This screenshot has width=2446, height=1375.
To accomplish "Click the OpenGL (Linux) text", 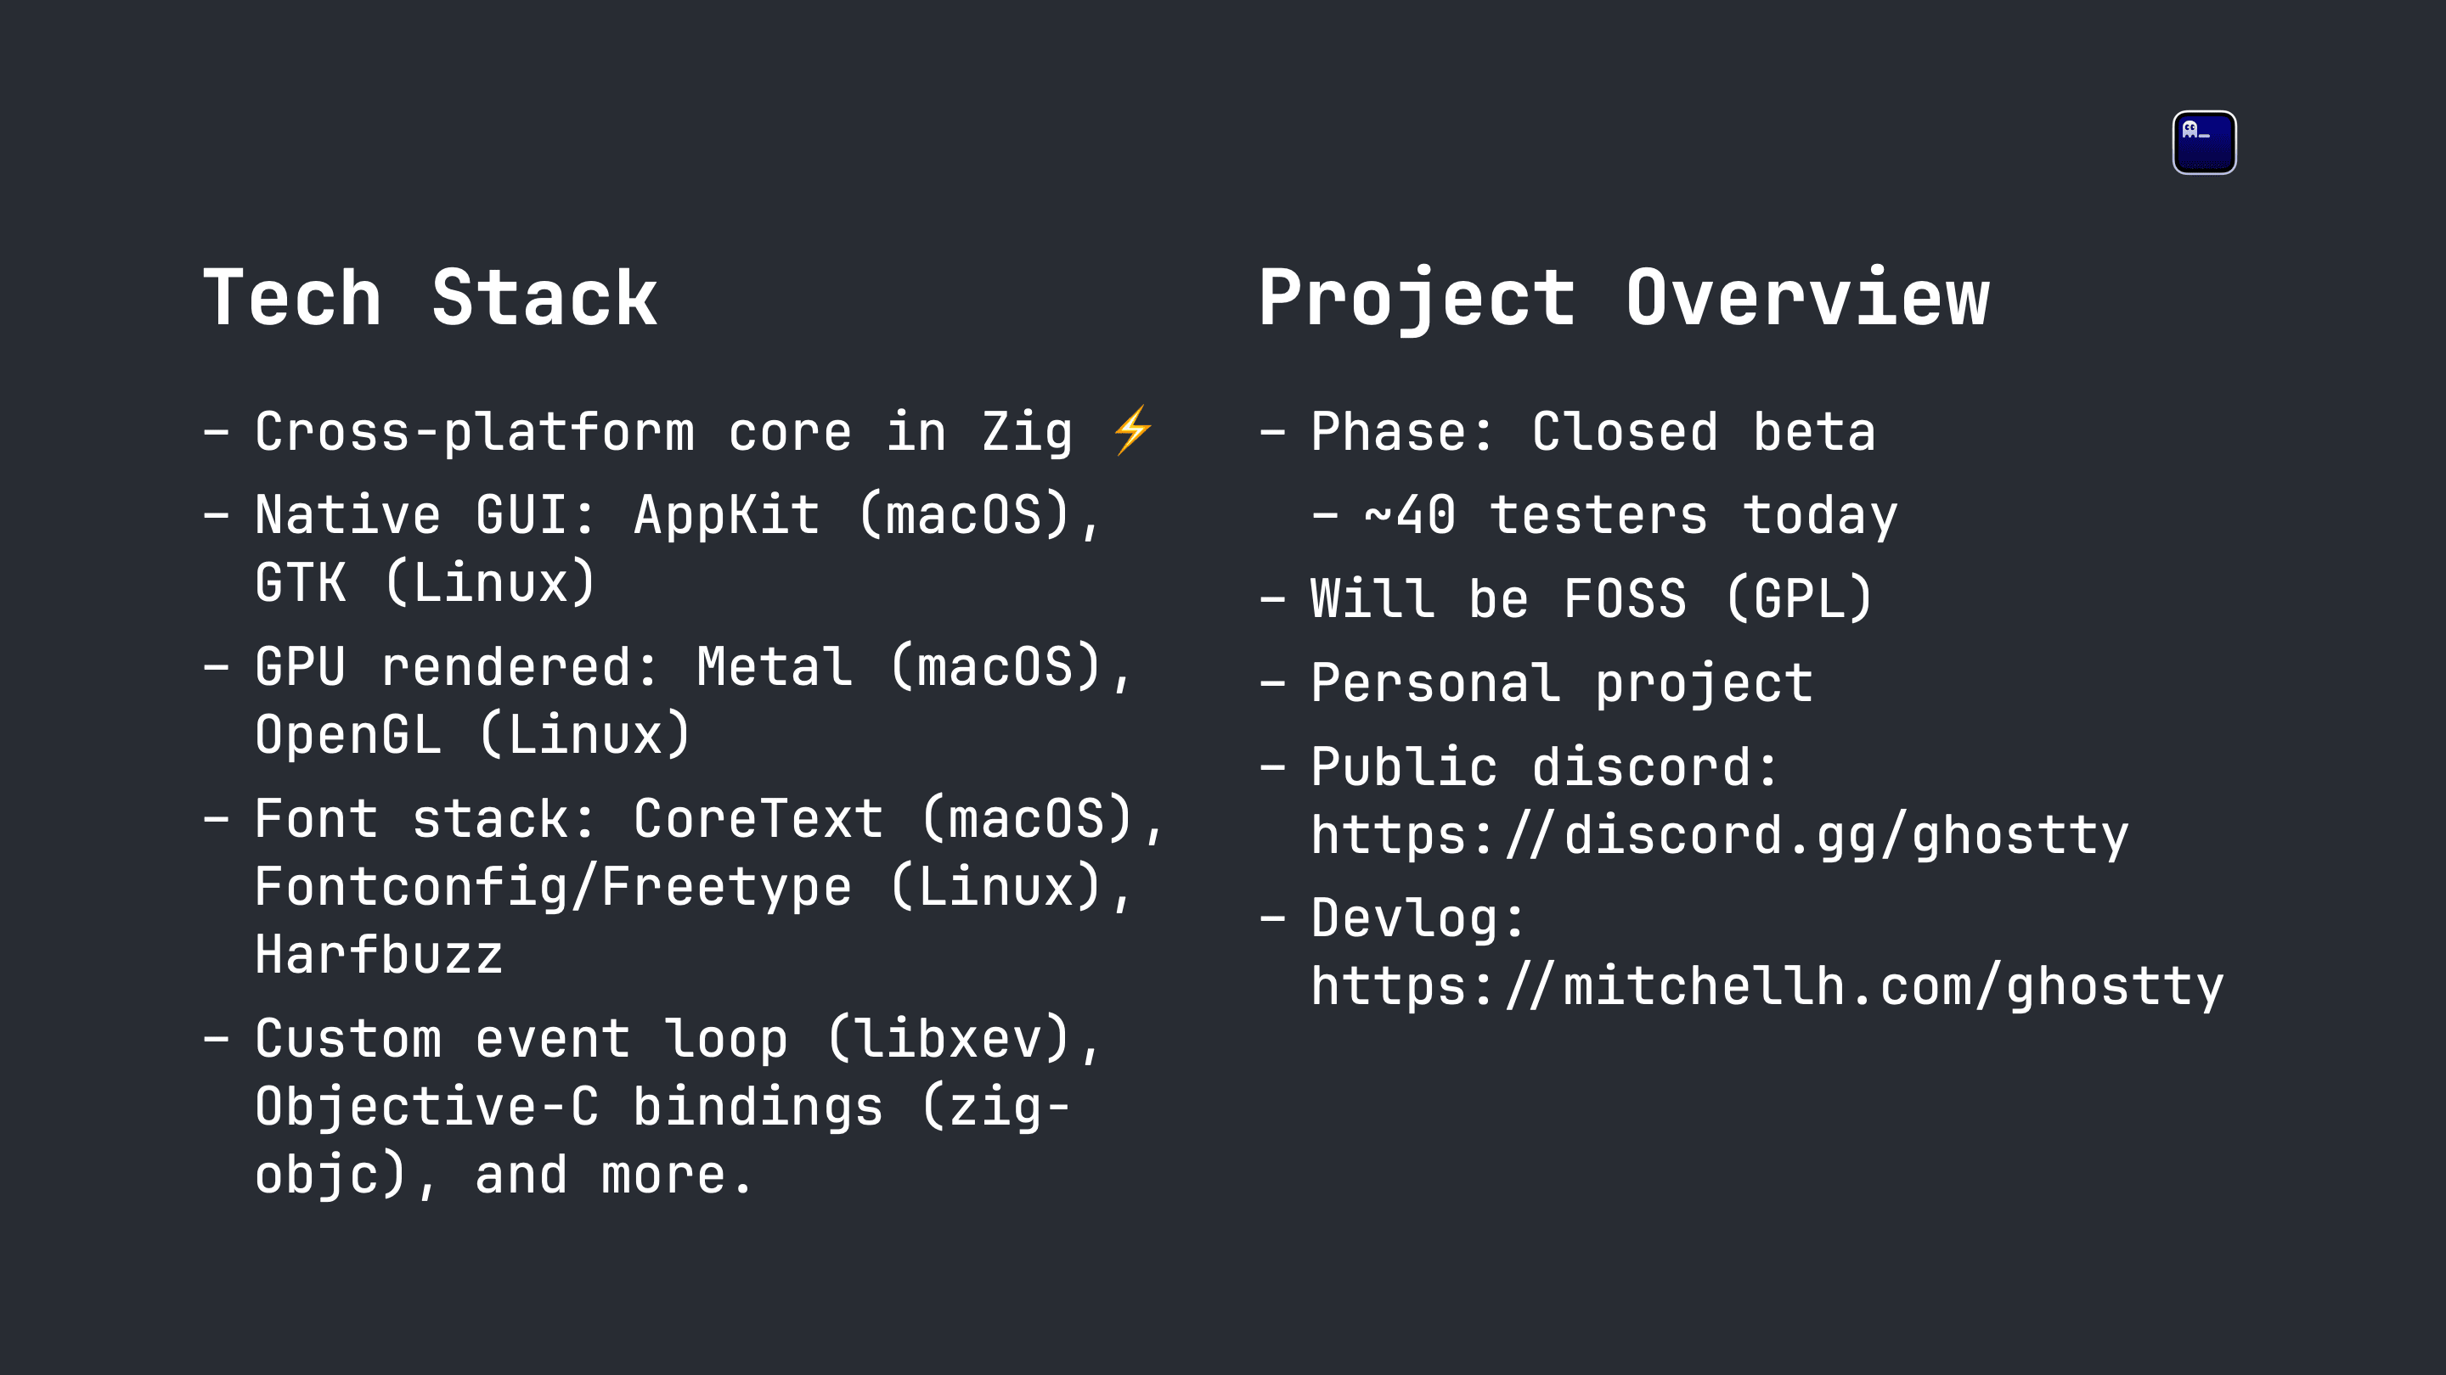I will 472,735.
